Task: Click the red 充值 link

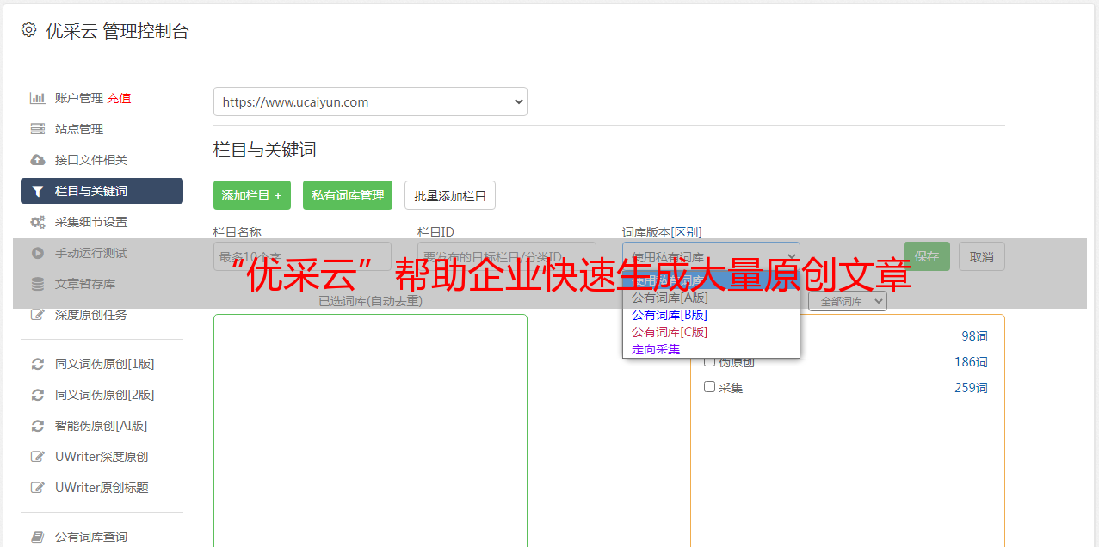Action: coord(119,98)
